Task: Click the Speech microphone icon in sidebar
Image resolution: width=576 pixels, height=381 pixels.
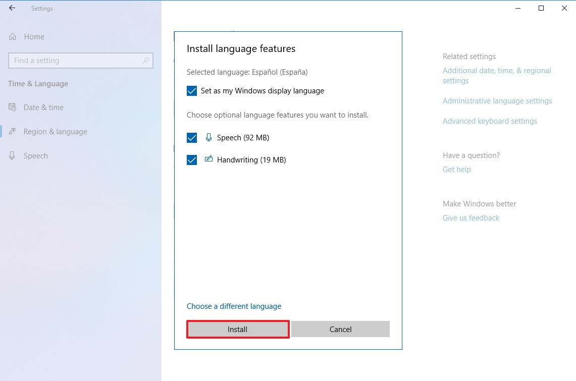Action: click(12, 155)
